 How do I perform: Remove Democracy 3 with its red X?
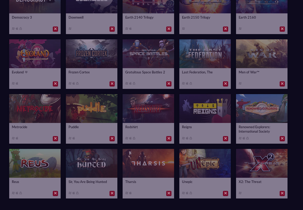(x=55, y=29)
